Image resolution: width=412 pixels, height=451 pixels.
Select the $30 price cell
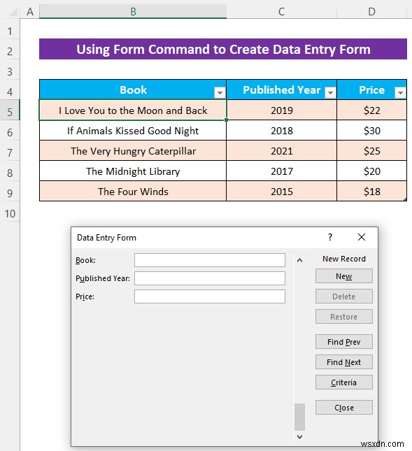click(371, 130)
